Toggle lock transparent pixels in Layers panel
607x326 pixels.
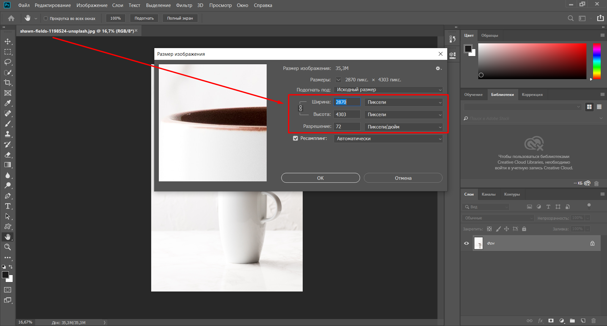pyautogui.click(x=489, y=229)
